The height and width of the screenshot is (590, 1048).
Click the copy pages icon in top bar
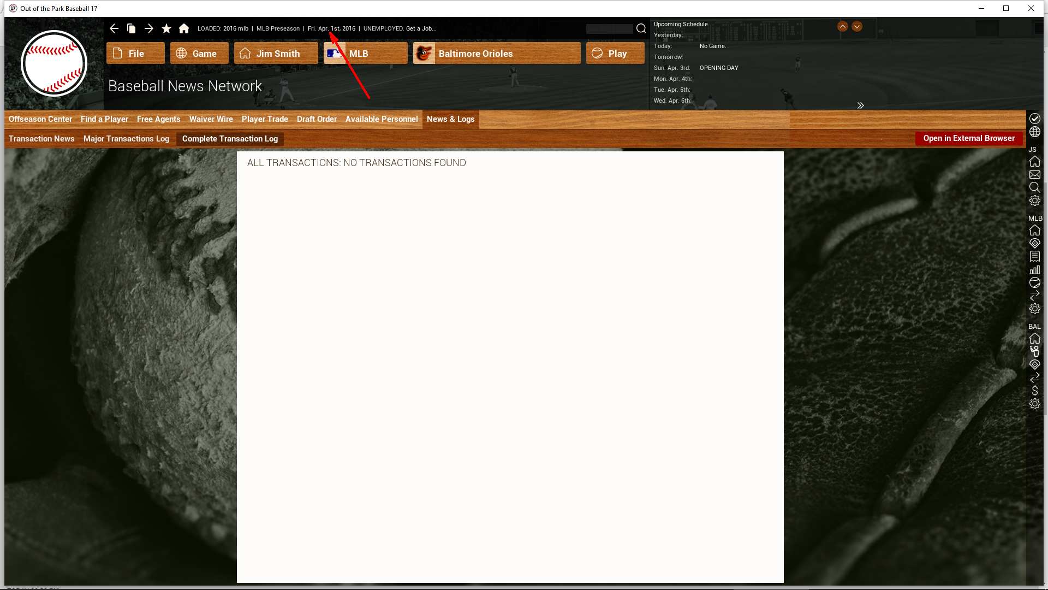click(131, 28)
